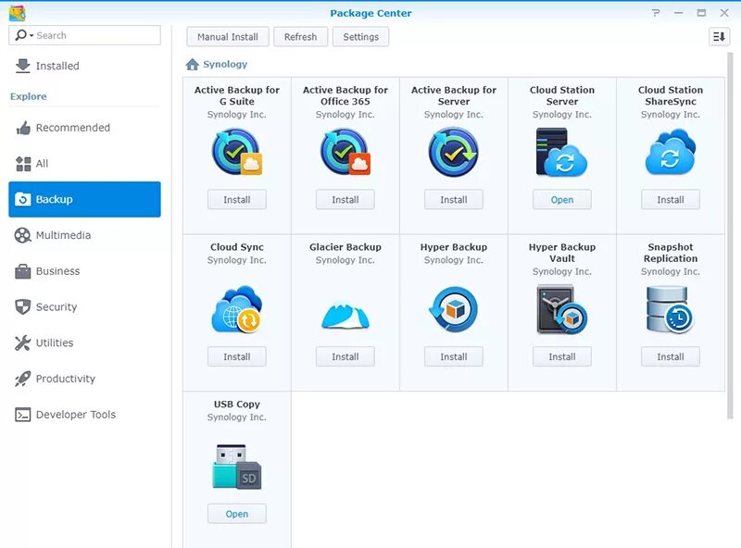Install Snapshot Replication
This screenshot has height=548, width=741.
coord(670,356)
